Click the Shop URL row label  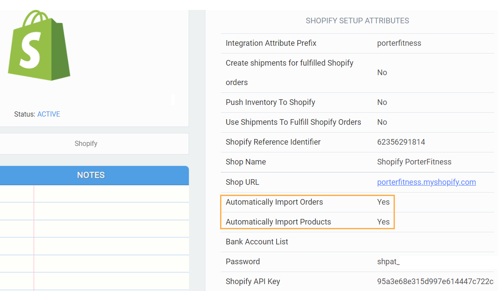coord(242,182)
